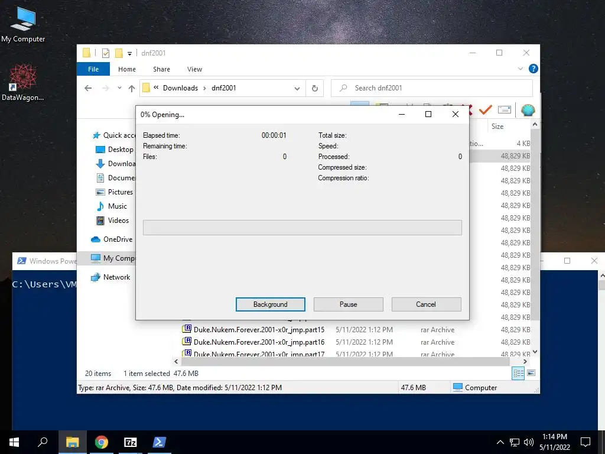Viewport: 605px width, 454px height.
Task: Open network tray icon
Action: (x=515, y=442)
